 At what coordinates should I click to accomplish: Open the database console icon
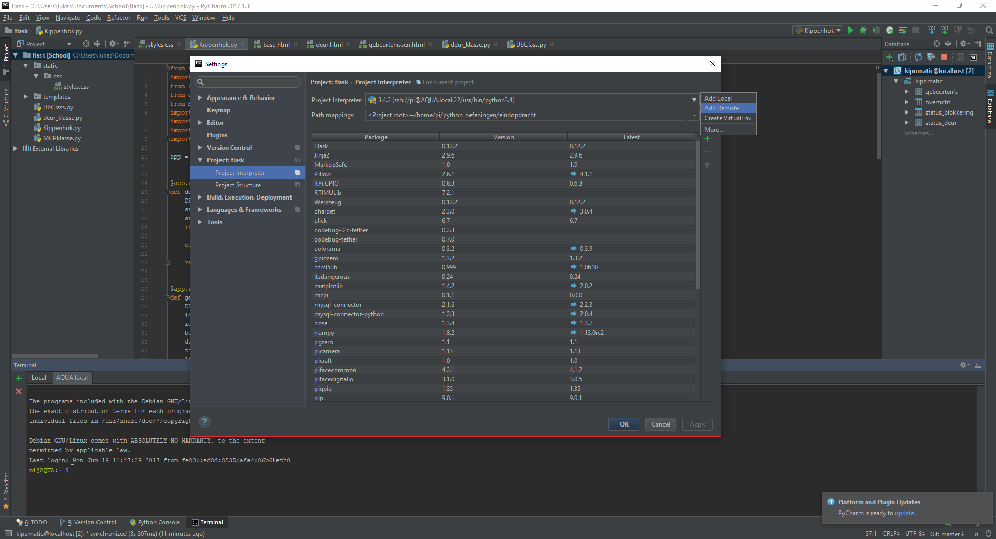pyautogui.click(x=973, y=57)
